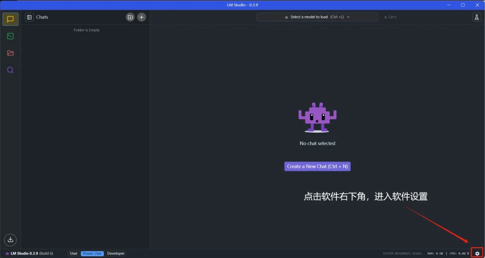485x258 pixels.
Task: Add new chat with plus button
Action: (141, 17)
